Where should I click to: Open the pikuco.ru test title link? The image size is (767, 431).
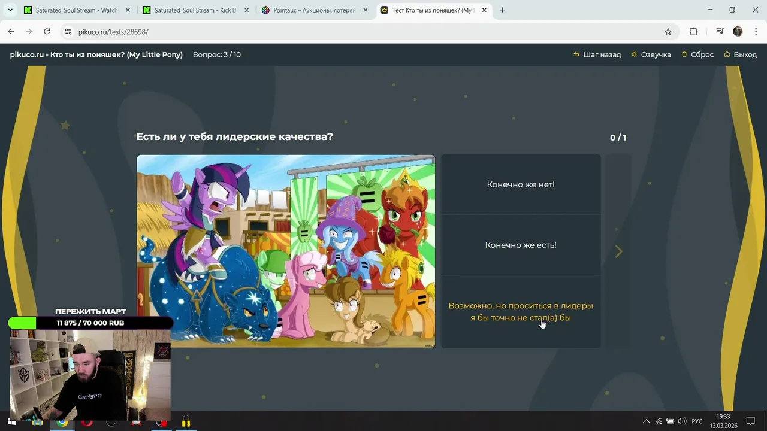coord(96,54)
